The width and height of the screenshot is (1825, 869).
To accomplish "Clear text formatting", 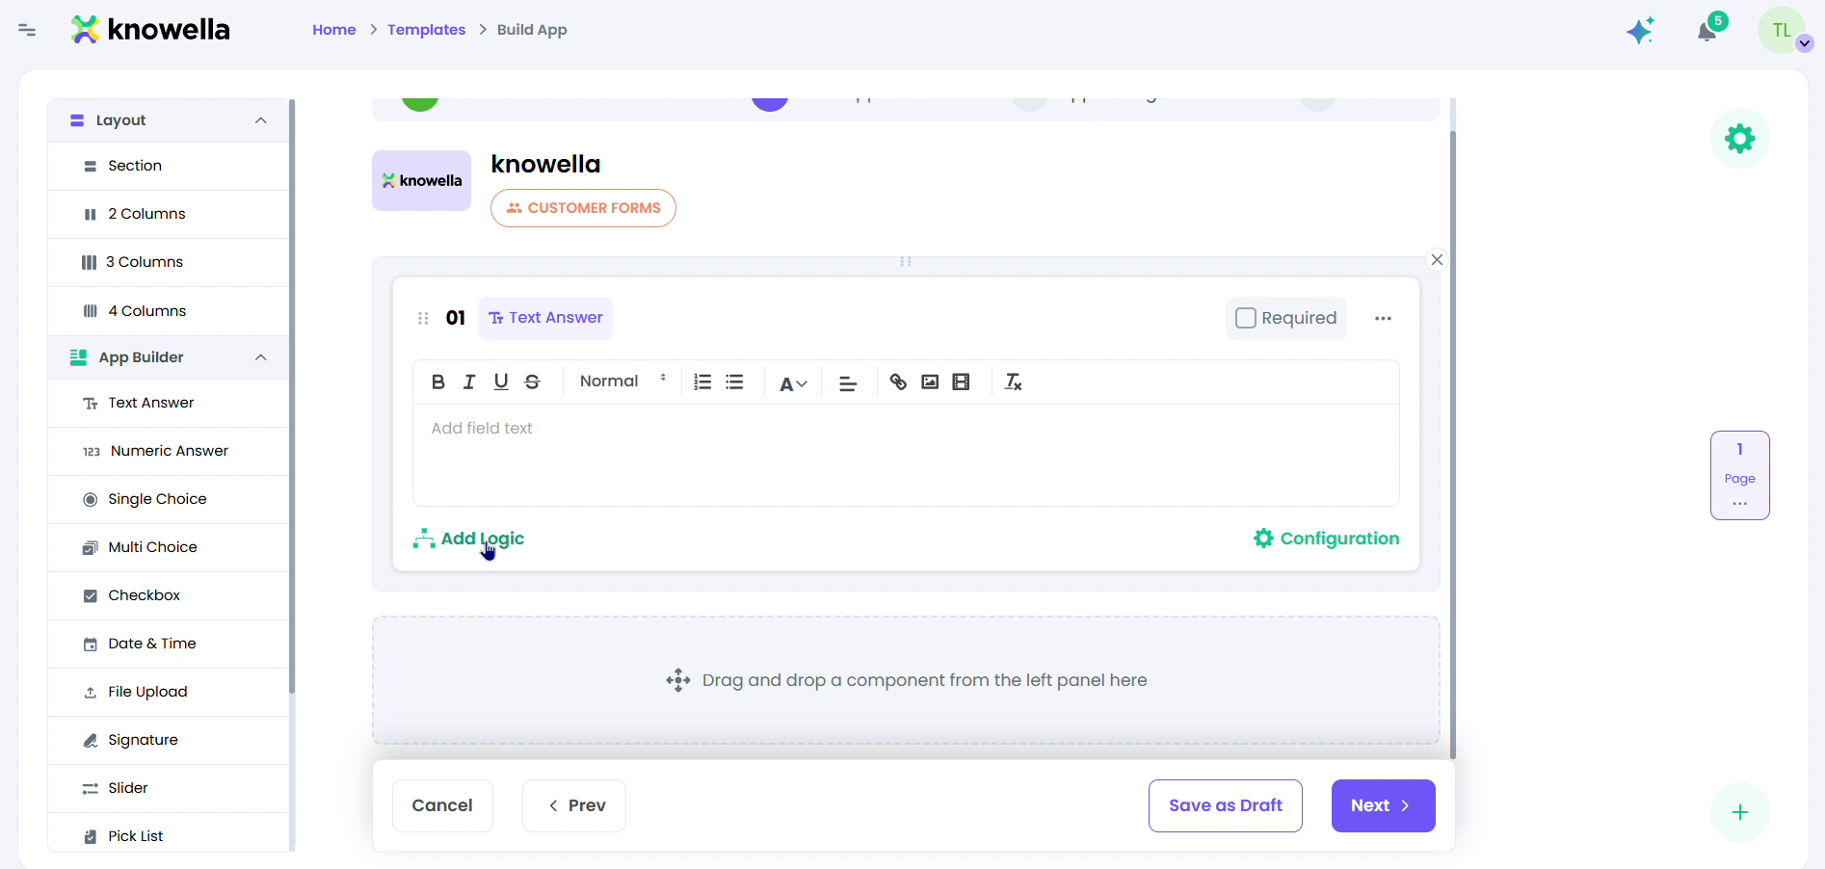I will [1013, 382].
